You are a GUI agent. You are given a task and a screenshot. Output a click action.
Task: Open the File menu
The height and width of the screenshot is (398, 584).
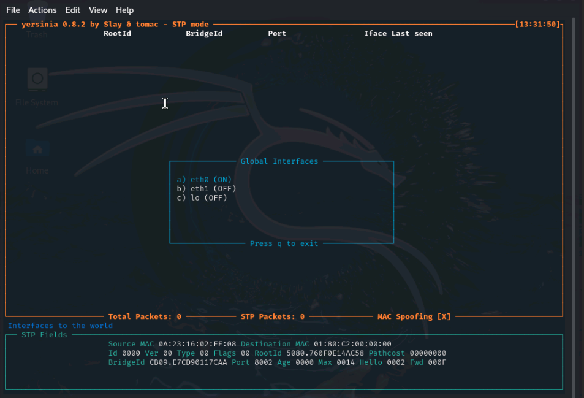(13, 10)
